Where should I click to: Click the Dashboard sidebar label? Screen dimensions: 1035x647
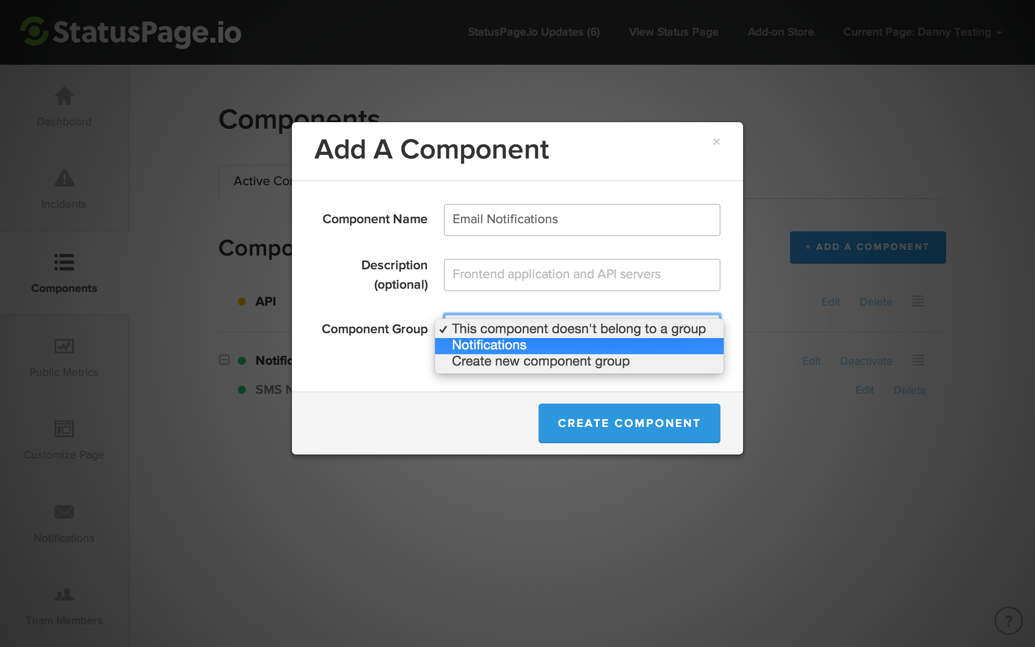point(64,122)
